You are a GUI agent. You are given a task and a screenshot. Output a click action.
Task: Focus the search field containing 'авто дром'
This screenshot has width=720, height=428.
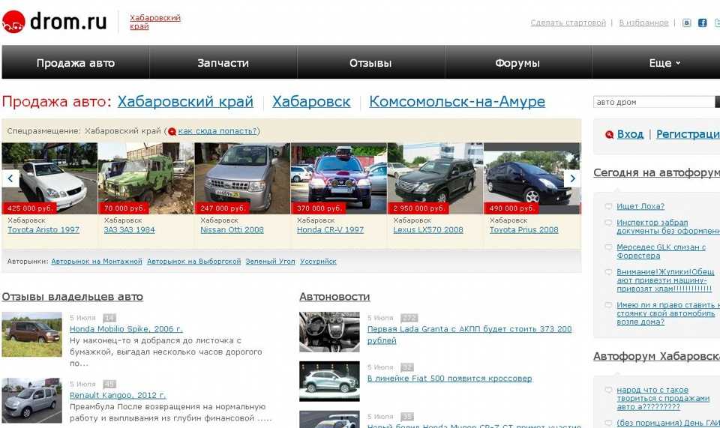tap(654, 102)
